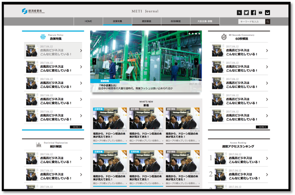This screenshot has width=295, height=195.
Task: Click the chevron on the rank 1 article
Action: pos(267,158)
